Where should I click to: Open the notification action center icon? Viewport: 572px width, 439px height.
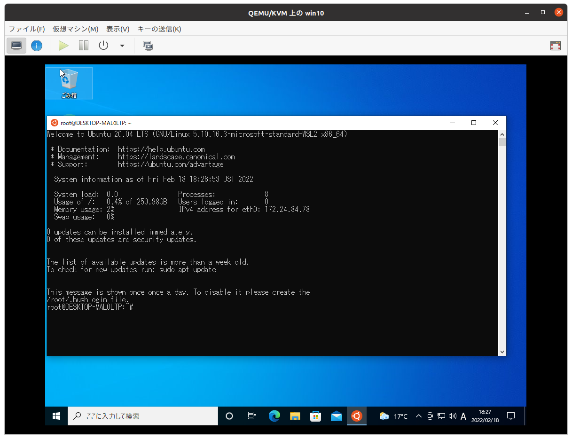(x=511, y=416)
